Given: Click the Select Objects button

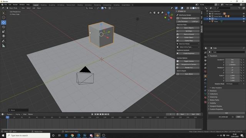Looking at the screenshot, I should point(188,28).
